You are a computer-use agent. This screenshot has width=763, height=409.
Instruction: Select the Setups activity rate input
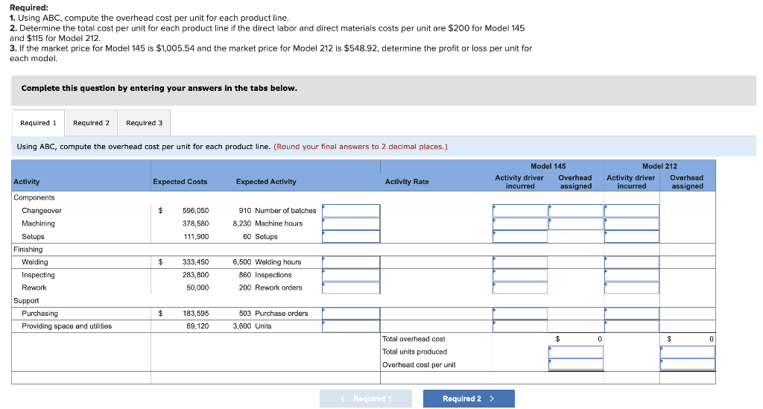pos(351,237)
